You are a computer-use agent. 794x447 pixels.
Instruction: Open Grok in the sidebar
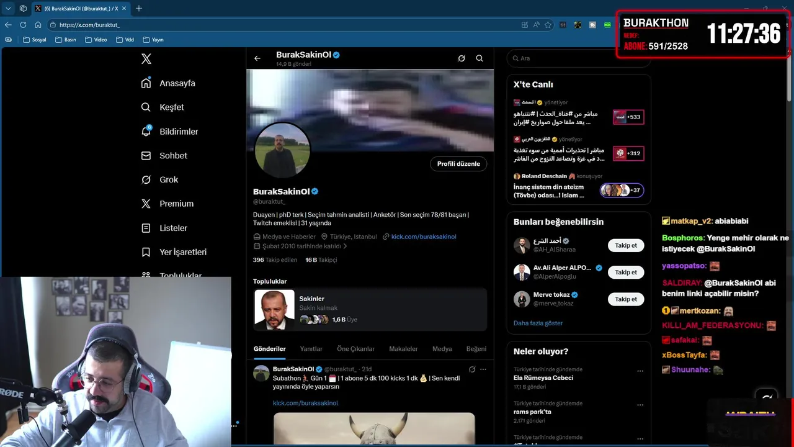[x=159, y=179]
